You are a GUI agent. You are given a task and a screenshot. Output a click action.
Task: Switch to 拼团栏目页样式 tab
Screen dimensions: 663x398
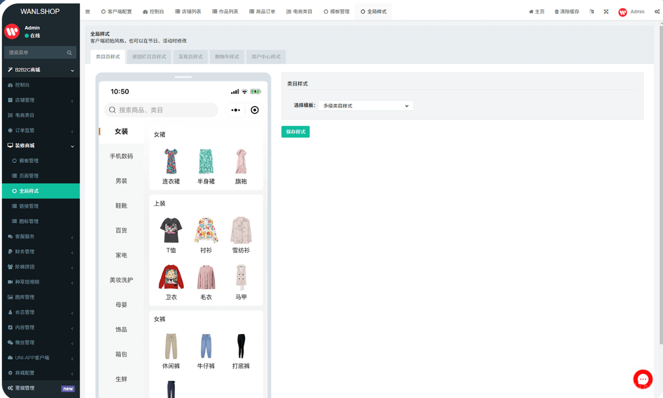tap(149, 57)
